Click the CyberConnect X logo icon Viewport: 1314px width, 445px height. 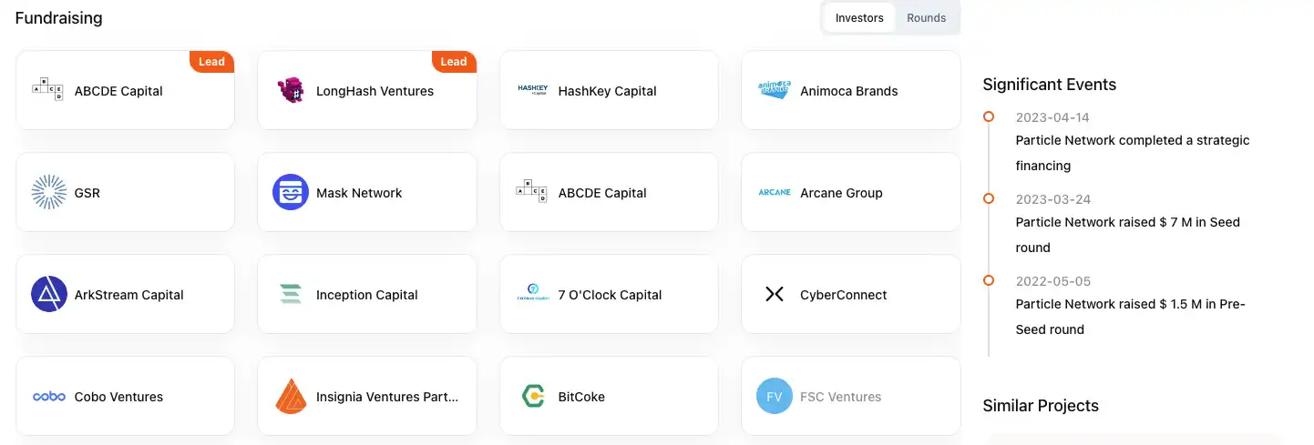[775, 295]
